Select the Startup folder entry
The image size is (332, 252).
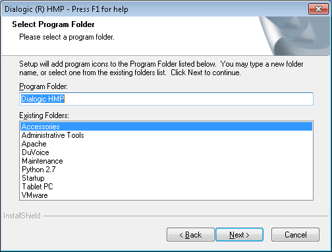point(166,178)
